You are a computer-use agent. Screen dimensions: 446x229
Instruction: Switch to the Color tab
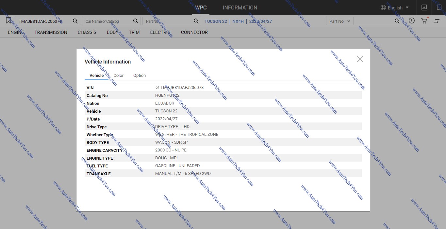tap(118, 75)
